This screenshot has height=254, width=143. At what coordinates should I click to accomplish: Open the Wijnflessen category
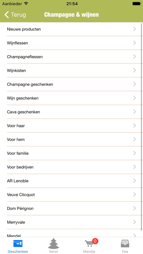click(x=71, y=43)
